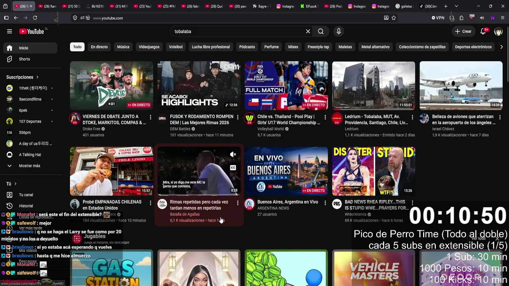Open Wrestlelamia channel avatar

coord(337,204)
